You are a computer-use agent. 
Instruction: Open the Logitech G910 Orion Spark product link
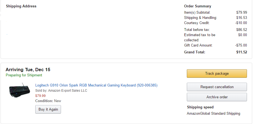click(x=96, y=85)
